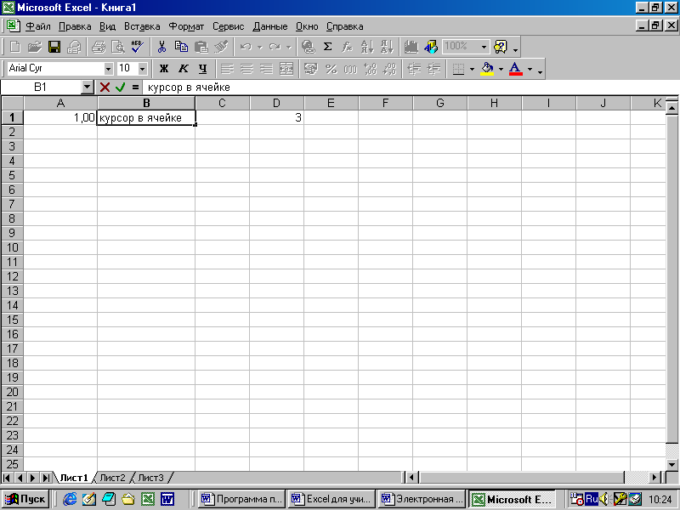Switch to Excel для учи... taskbar window
This screenshot has height=510, width=680.
point(331,499)
